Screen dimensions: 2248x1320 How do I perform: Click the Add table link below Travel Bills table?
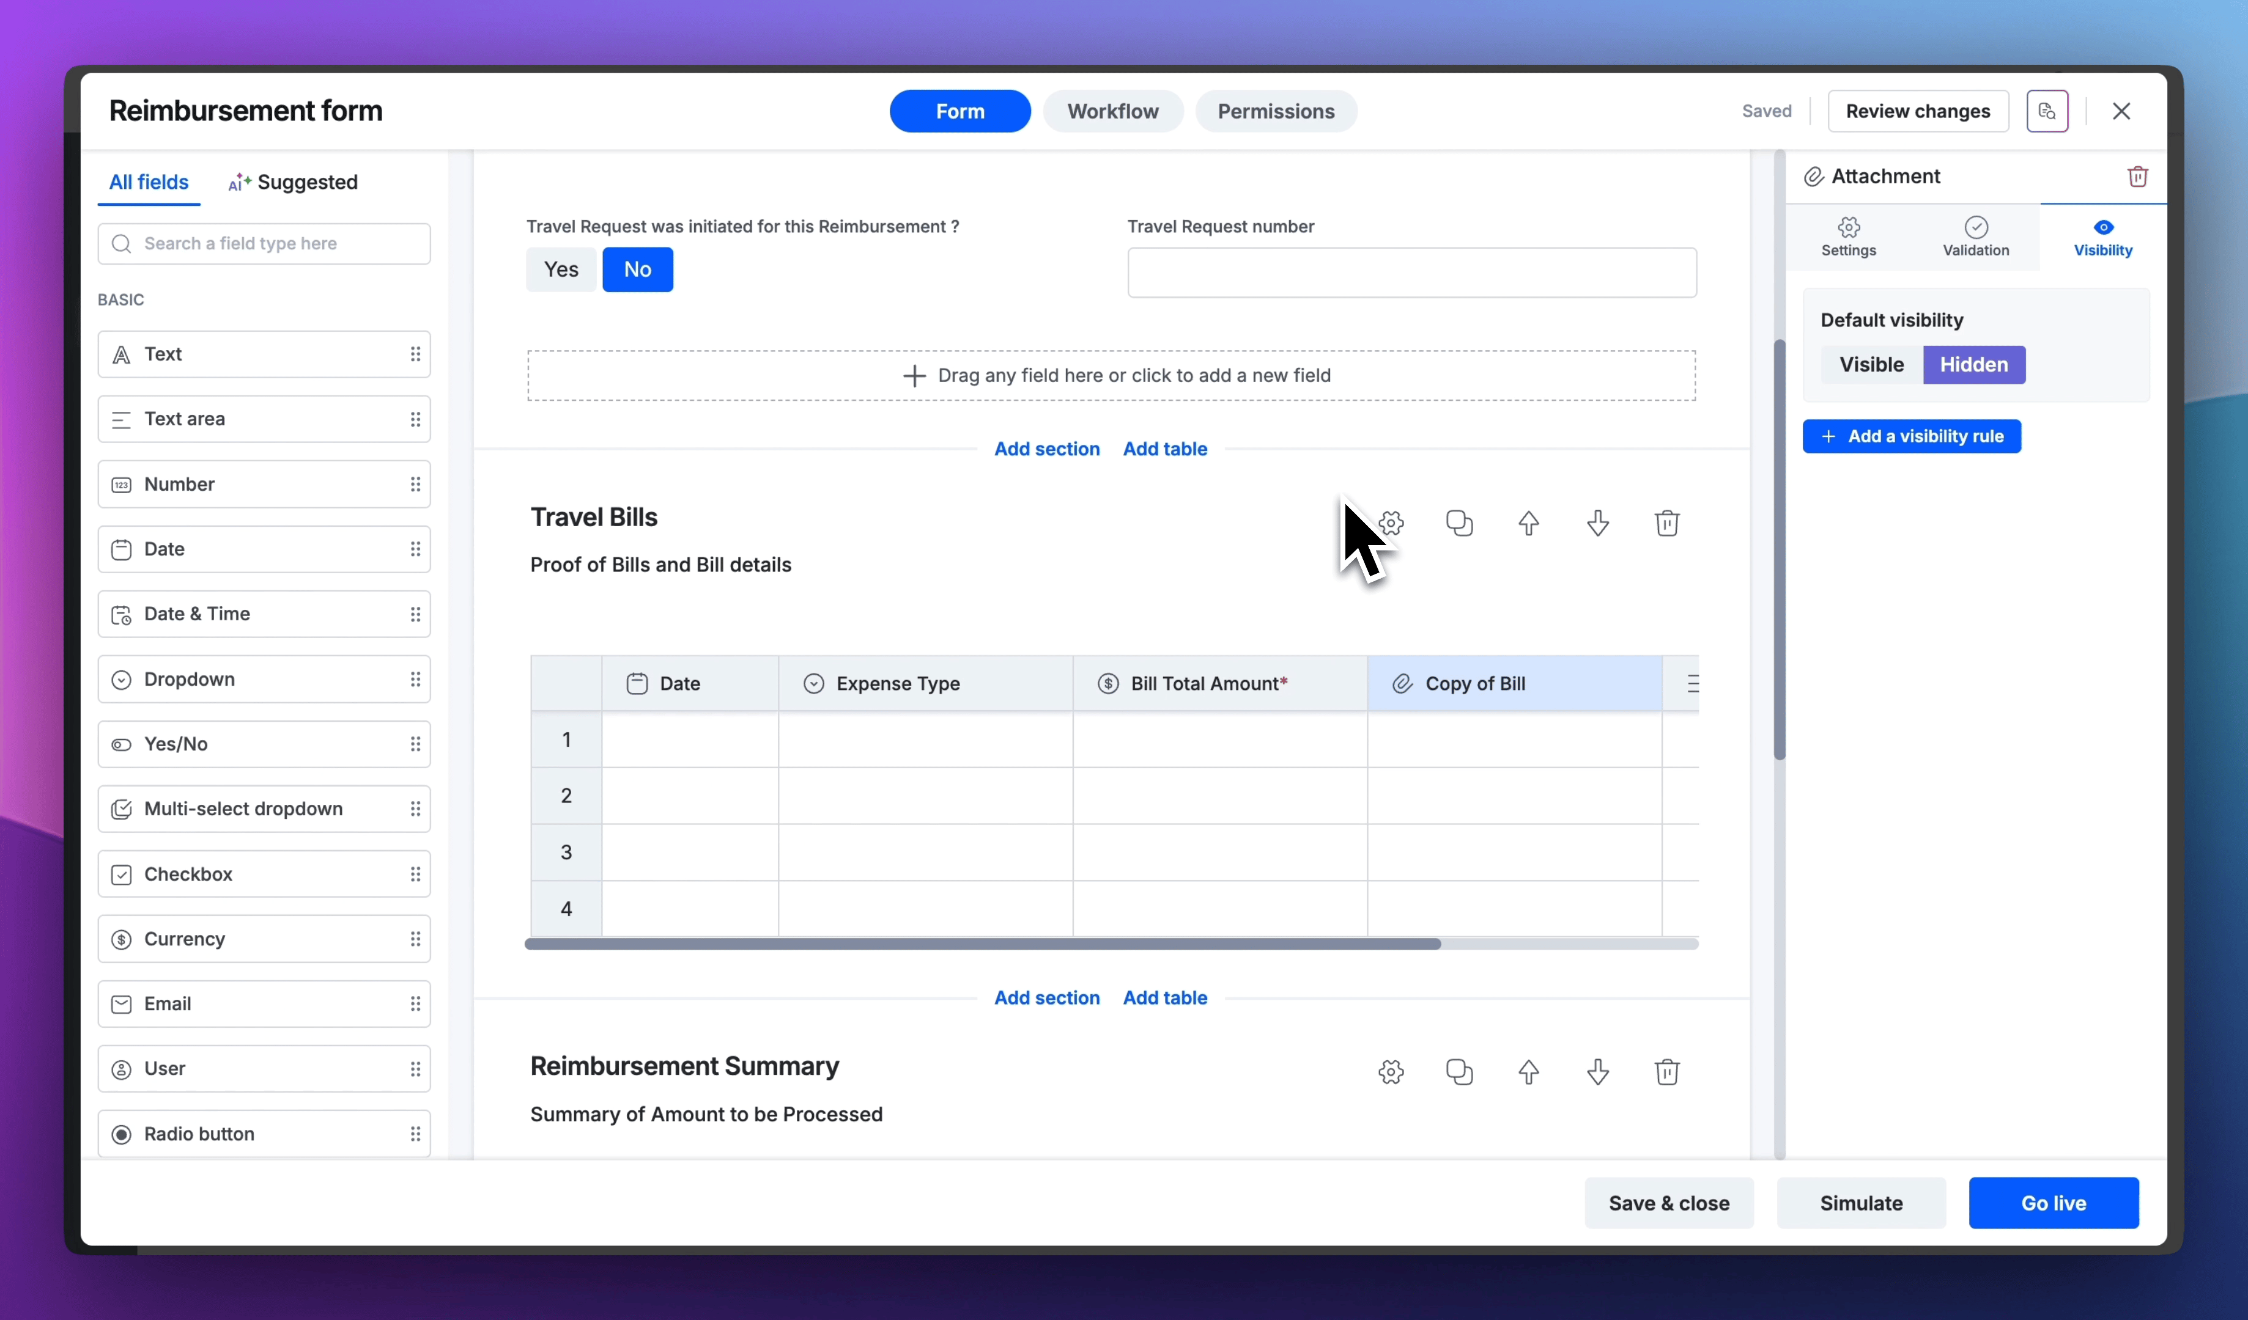(x=1164, y=997)
